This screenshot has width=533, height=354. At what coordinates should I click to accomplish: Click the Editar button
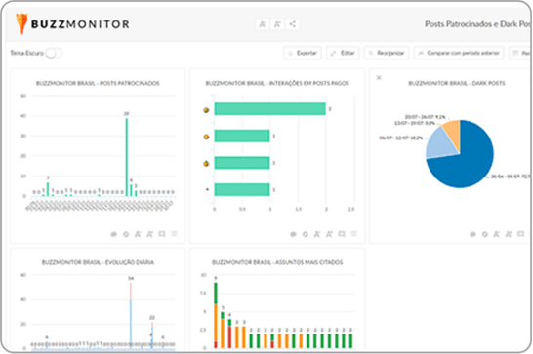click(x=343, y=53)
